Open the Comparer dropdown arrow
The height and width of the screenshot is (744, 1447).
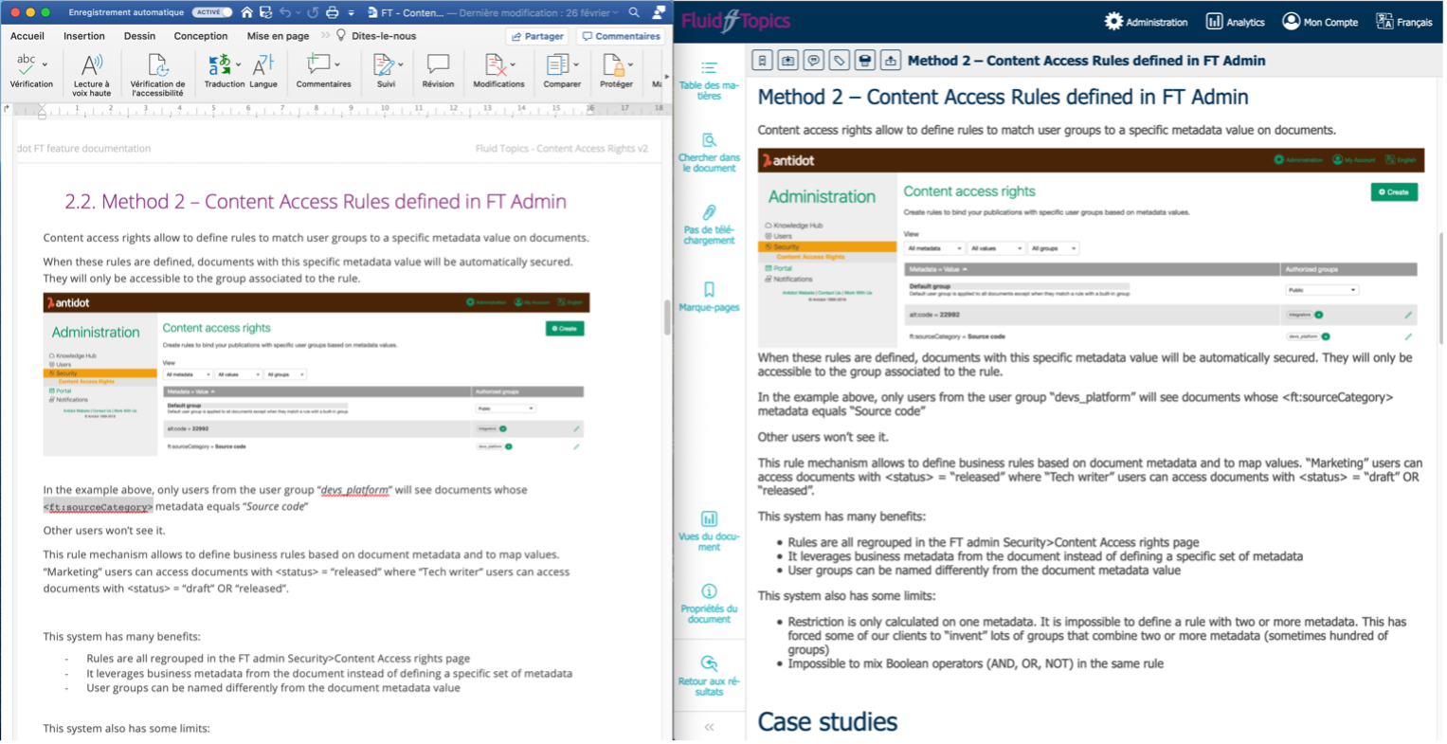tap(576, 64)
